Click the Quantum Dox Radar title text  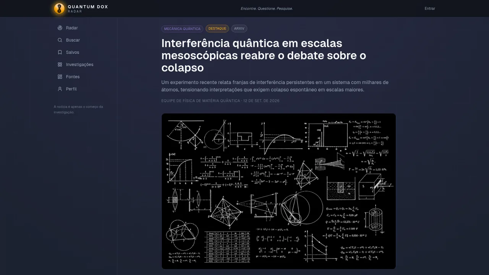point(88,8)
